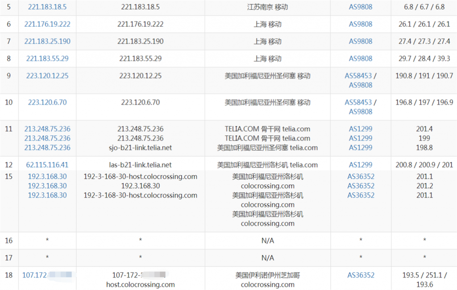
Task: Select the 江苏南京 移动 location cell
Action: click(268, 7)
